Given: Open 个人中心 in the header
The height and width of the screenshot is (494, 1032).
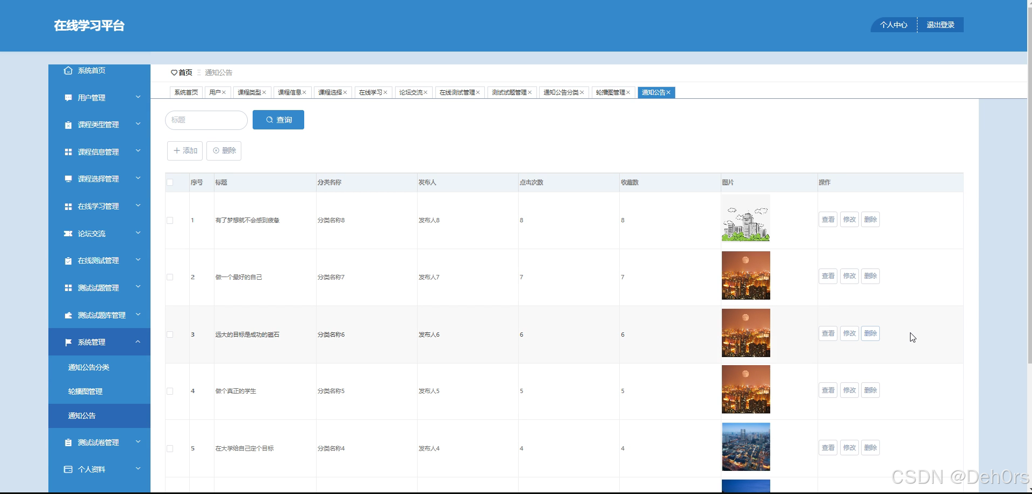Looking at the screenshot, I should tap(893, 25).
